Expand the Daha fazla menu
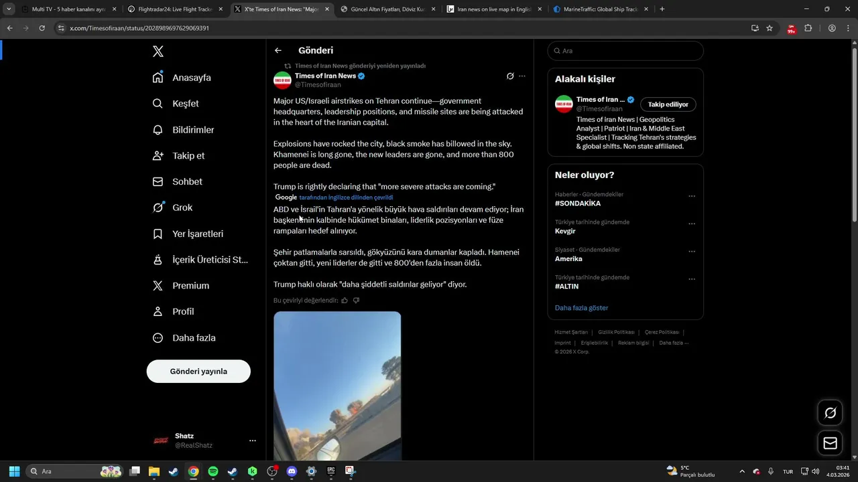This screenshot has height=482, width=858. (184, 338)
